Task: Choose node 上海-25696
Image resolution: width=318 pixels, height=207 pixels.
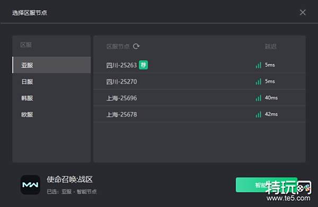Action: pos(199,98)
